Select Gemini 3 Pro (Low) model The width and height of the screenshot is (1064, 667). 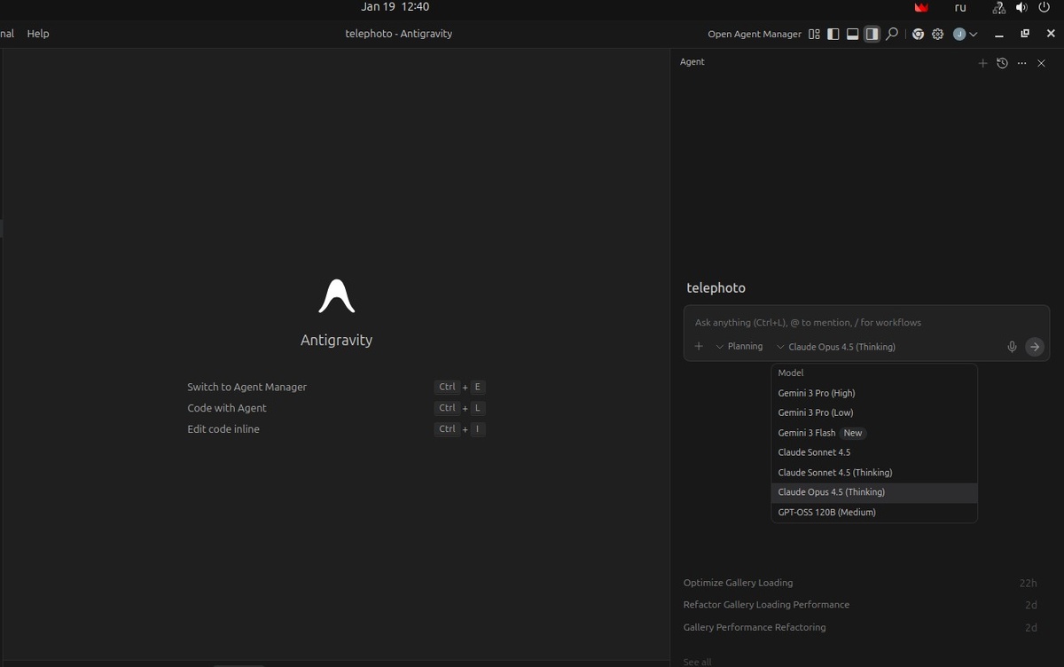click(x=874, y=412)
